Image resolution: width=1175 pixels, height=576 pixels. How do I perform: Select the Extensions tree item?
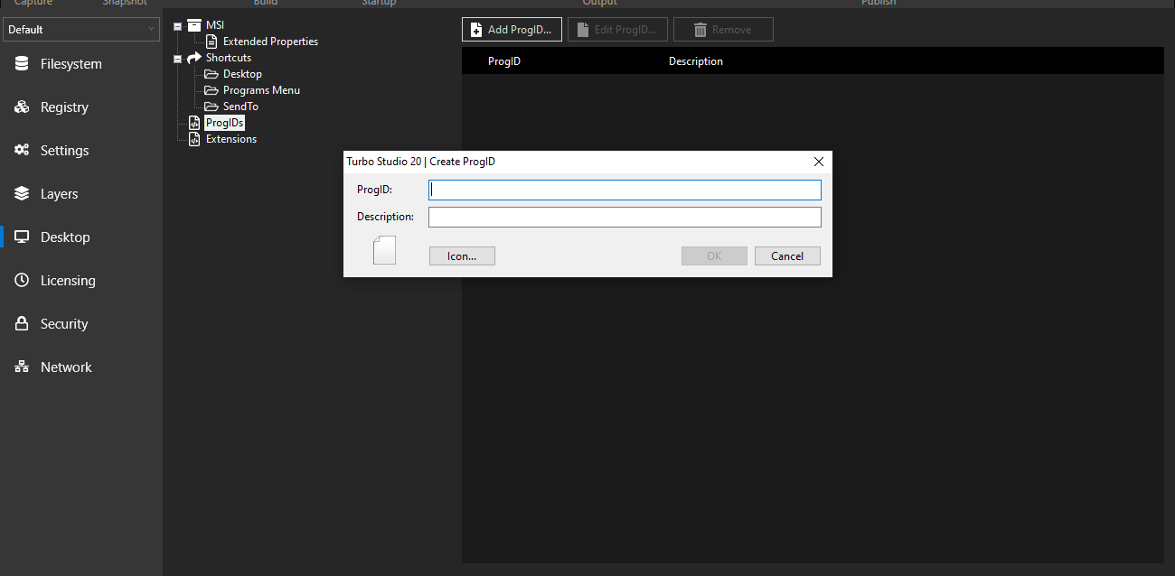coord(229,138)
